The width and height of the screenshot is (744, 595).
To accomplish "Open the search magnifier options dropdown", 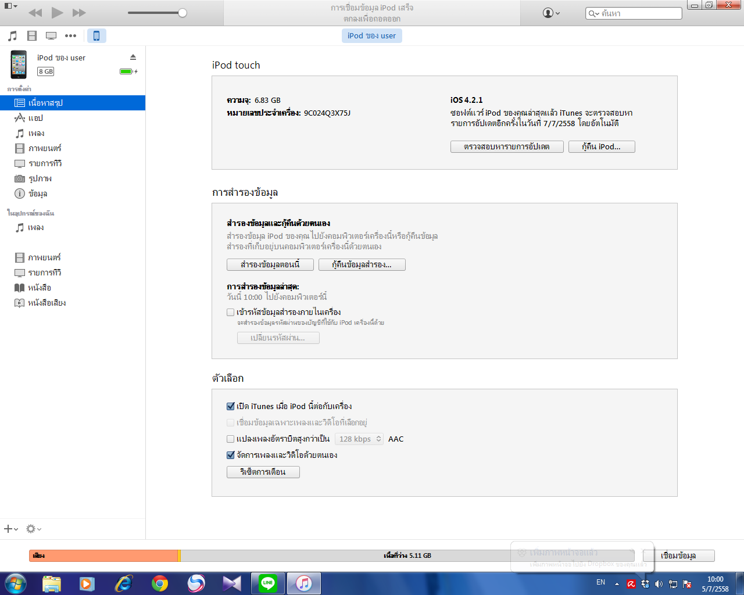I will click(x=593, y=13).
